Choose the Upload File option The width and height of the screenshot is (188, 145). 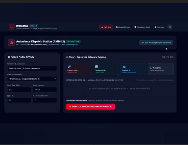161,69
